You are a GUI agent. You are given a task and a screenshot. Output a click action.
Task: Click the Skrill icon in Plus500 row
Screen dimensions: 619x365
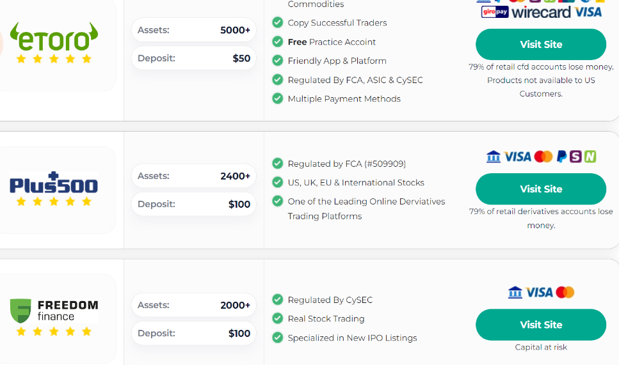(x=575, y=157)
